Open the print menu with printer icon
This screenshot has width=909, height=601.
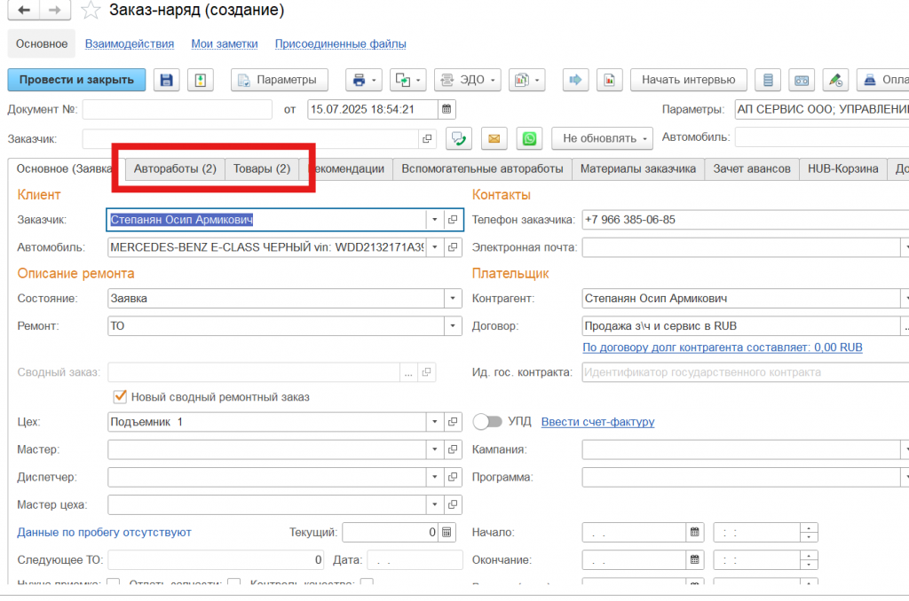tap(363, 80)
